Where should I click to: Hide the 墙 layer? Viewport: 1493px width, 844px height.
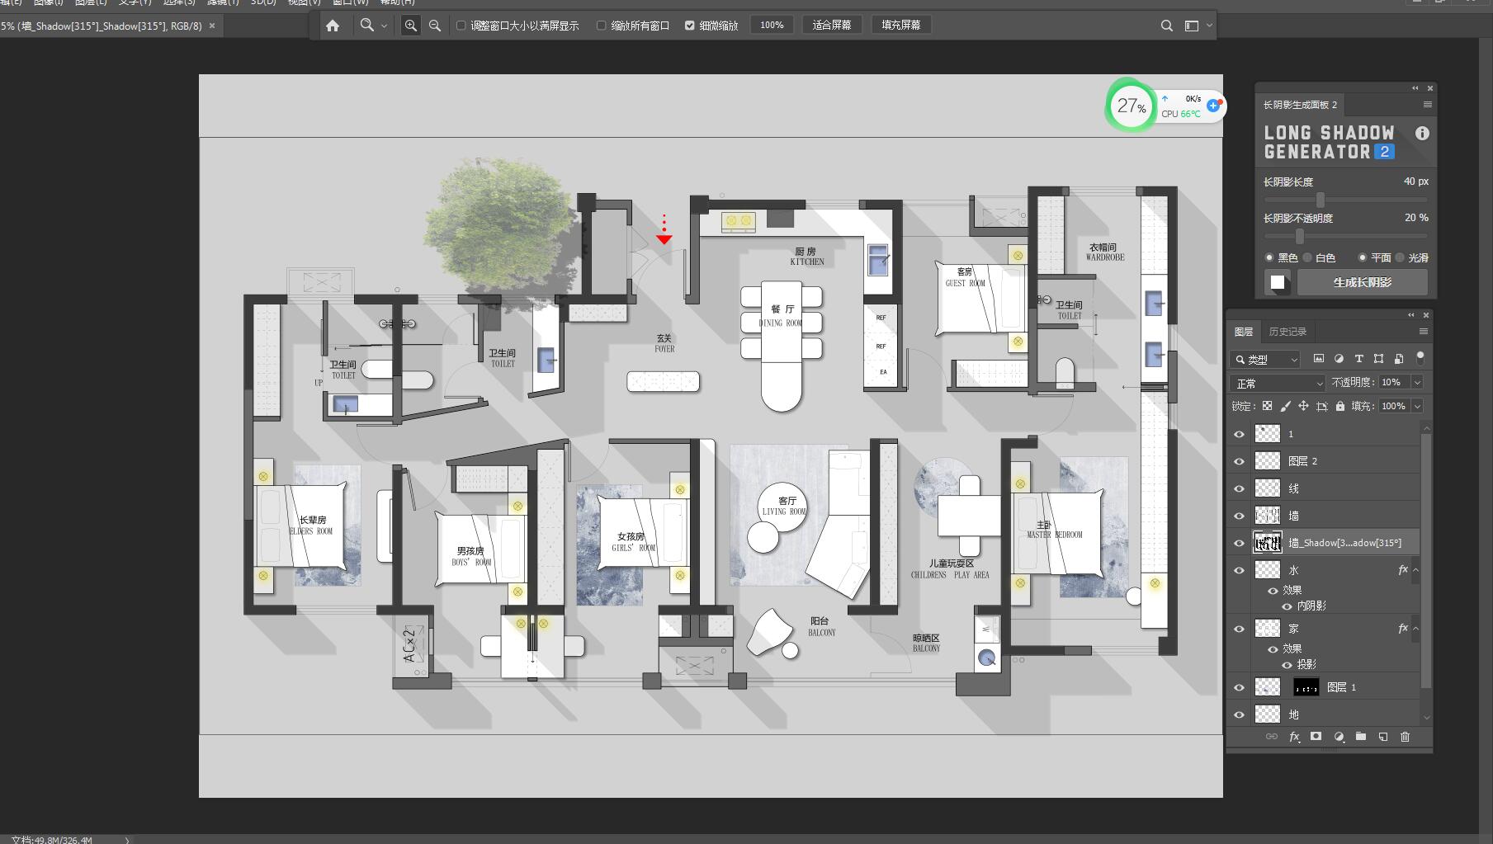tap(1239, 516)
